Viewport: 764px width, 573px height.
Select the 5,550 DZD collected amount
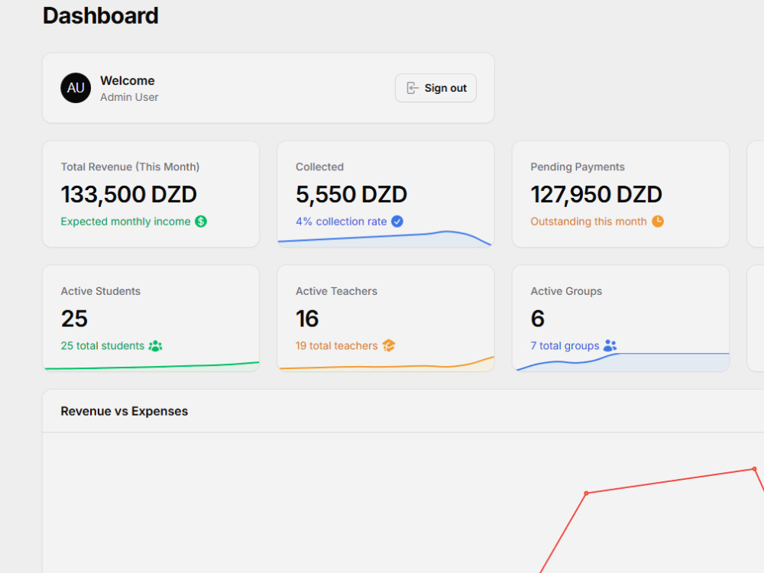(x=351, y=194)
